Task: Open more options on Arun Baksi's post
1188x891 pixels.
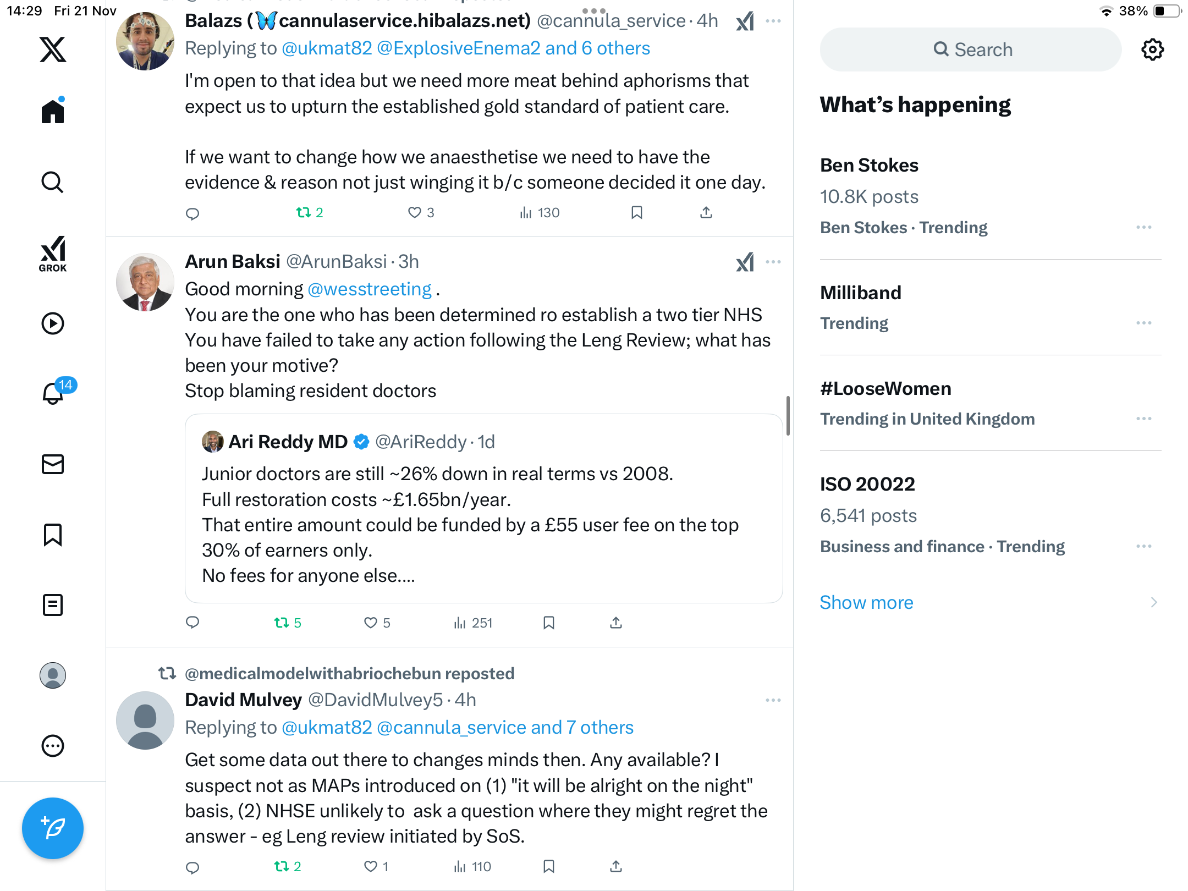Action: [773, 262]
